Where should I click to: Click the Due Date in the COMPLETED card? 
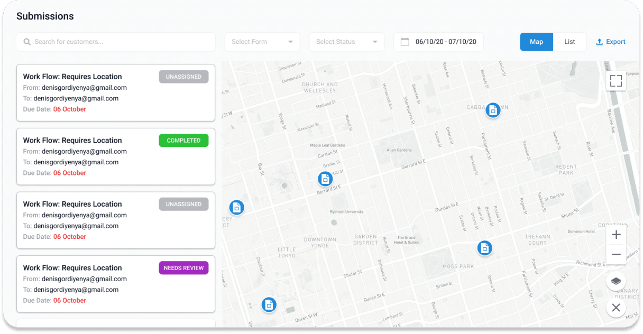tap(54, 173)
